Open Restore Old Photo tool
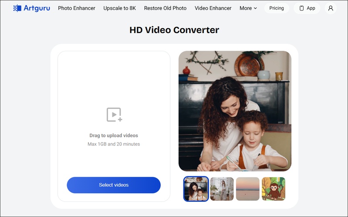The image size is (348, 217). (x=165, y=8)
